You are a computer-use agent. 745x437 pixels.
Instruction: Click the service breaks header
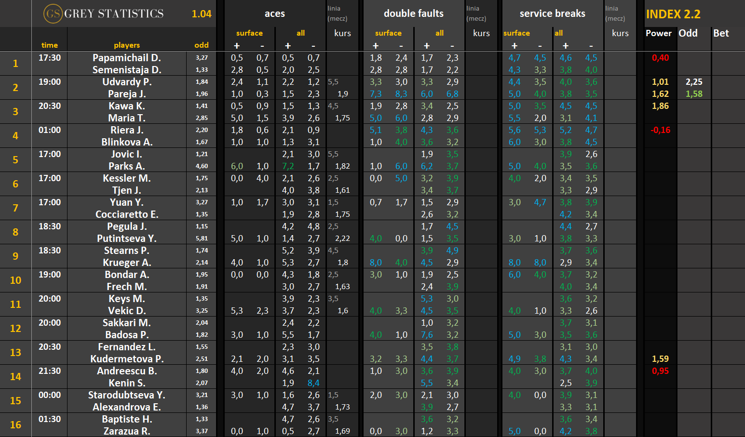click(x=552, y=14)
